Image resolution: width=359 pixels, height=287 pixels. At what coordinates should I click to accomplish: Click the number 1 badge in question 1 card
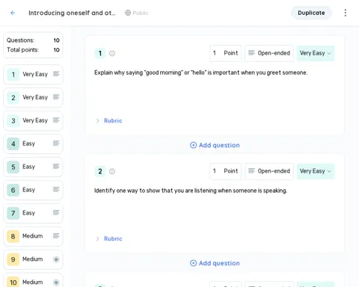(x=100, y=53)
